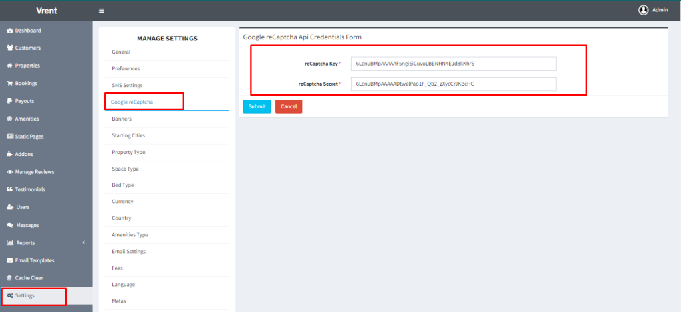Click the Dashboard icon in sidebar
The width and height of the screenshot is (681, 312).
pyautogui.click(x=9, y=31)
